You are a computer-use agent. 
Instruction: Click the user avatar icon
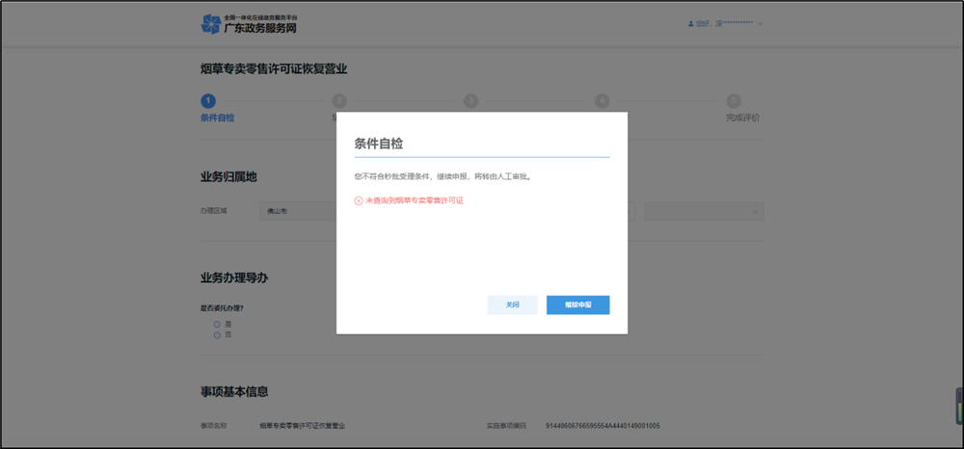pos(691,24)
